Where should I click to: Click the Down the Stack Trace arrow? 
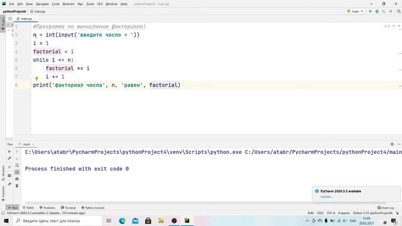click(17, 158)
